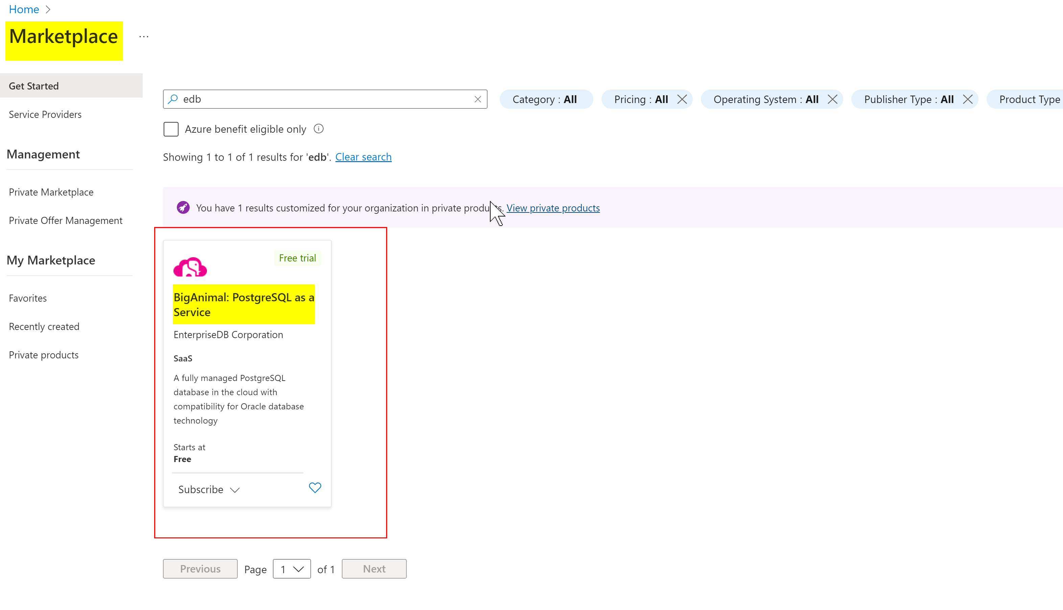Viewport: 1063px width, 610px height.
Task: Open the page number dropdown
Action: pyautogui.click(x=292, y=569)
